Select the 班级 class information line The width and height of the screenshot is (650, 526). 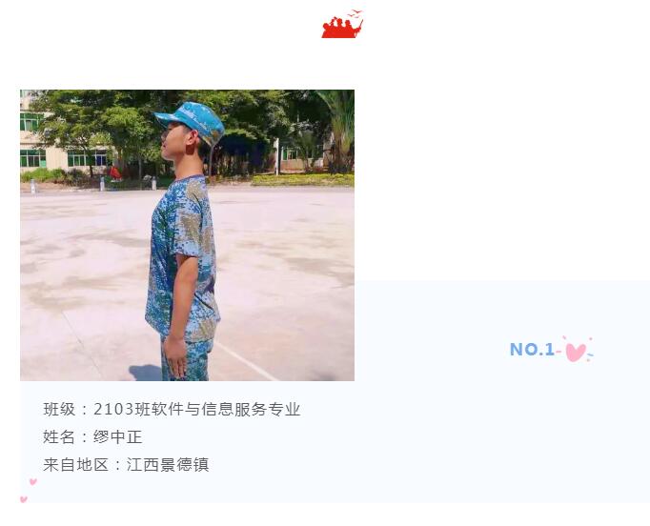[172, 409]
